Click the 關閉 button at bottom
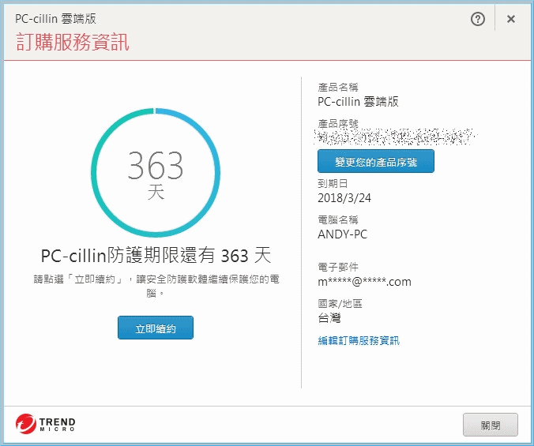 [491, 425]
